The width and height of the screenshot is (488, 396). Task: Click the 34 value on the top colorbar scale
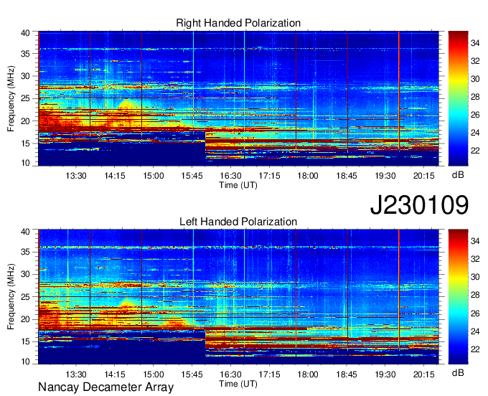click(x=475, y=43)
